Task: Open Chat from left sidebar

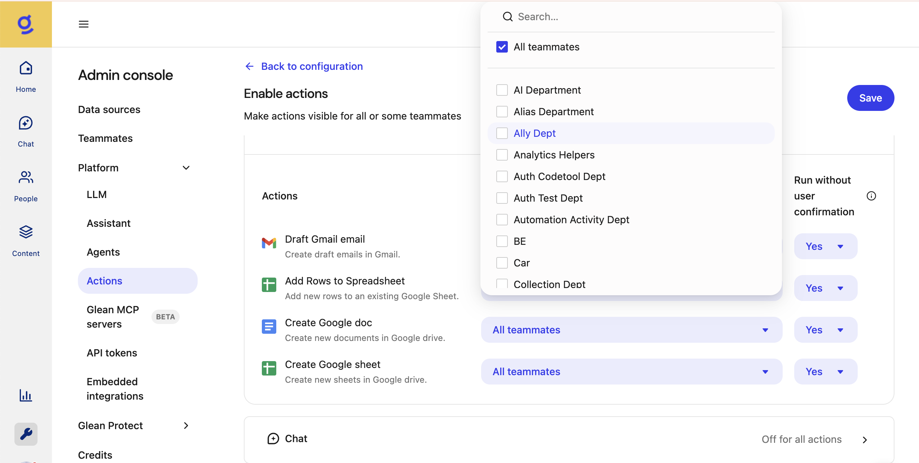Action: click(26, 131)
